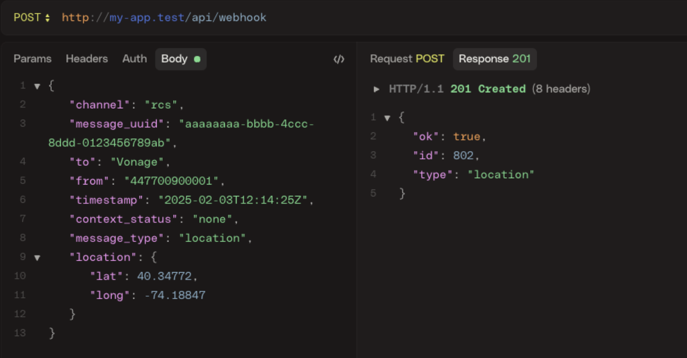Click the code snippet </> icon

coord(339,58)
